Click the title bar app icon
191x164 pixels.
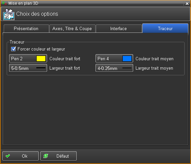pyautogui.click(x=4, y=3)
